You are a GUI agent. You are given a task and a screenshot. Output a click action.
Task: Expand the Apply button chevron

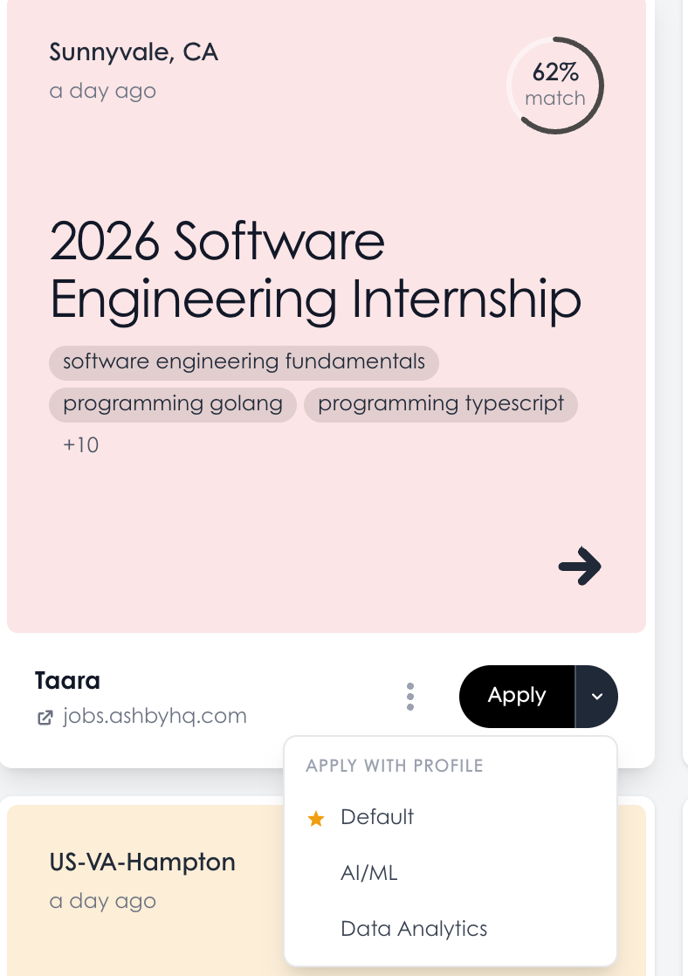(x=597, y=696)
